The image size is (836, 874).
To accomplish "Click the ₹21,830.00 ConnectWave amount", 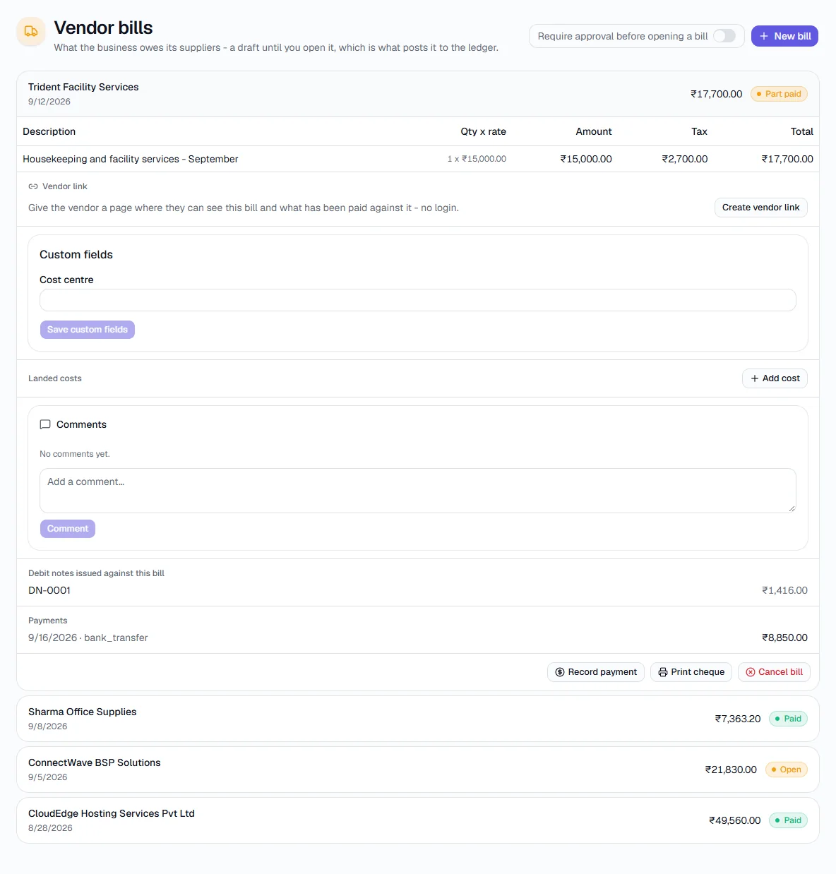I will pyautogui.click(x=731, y=770).
